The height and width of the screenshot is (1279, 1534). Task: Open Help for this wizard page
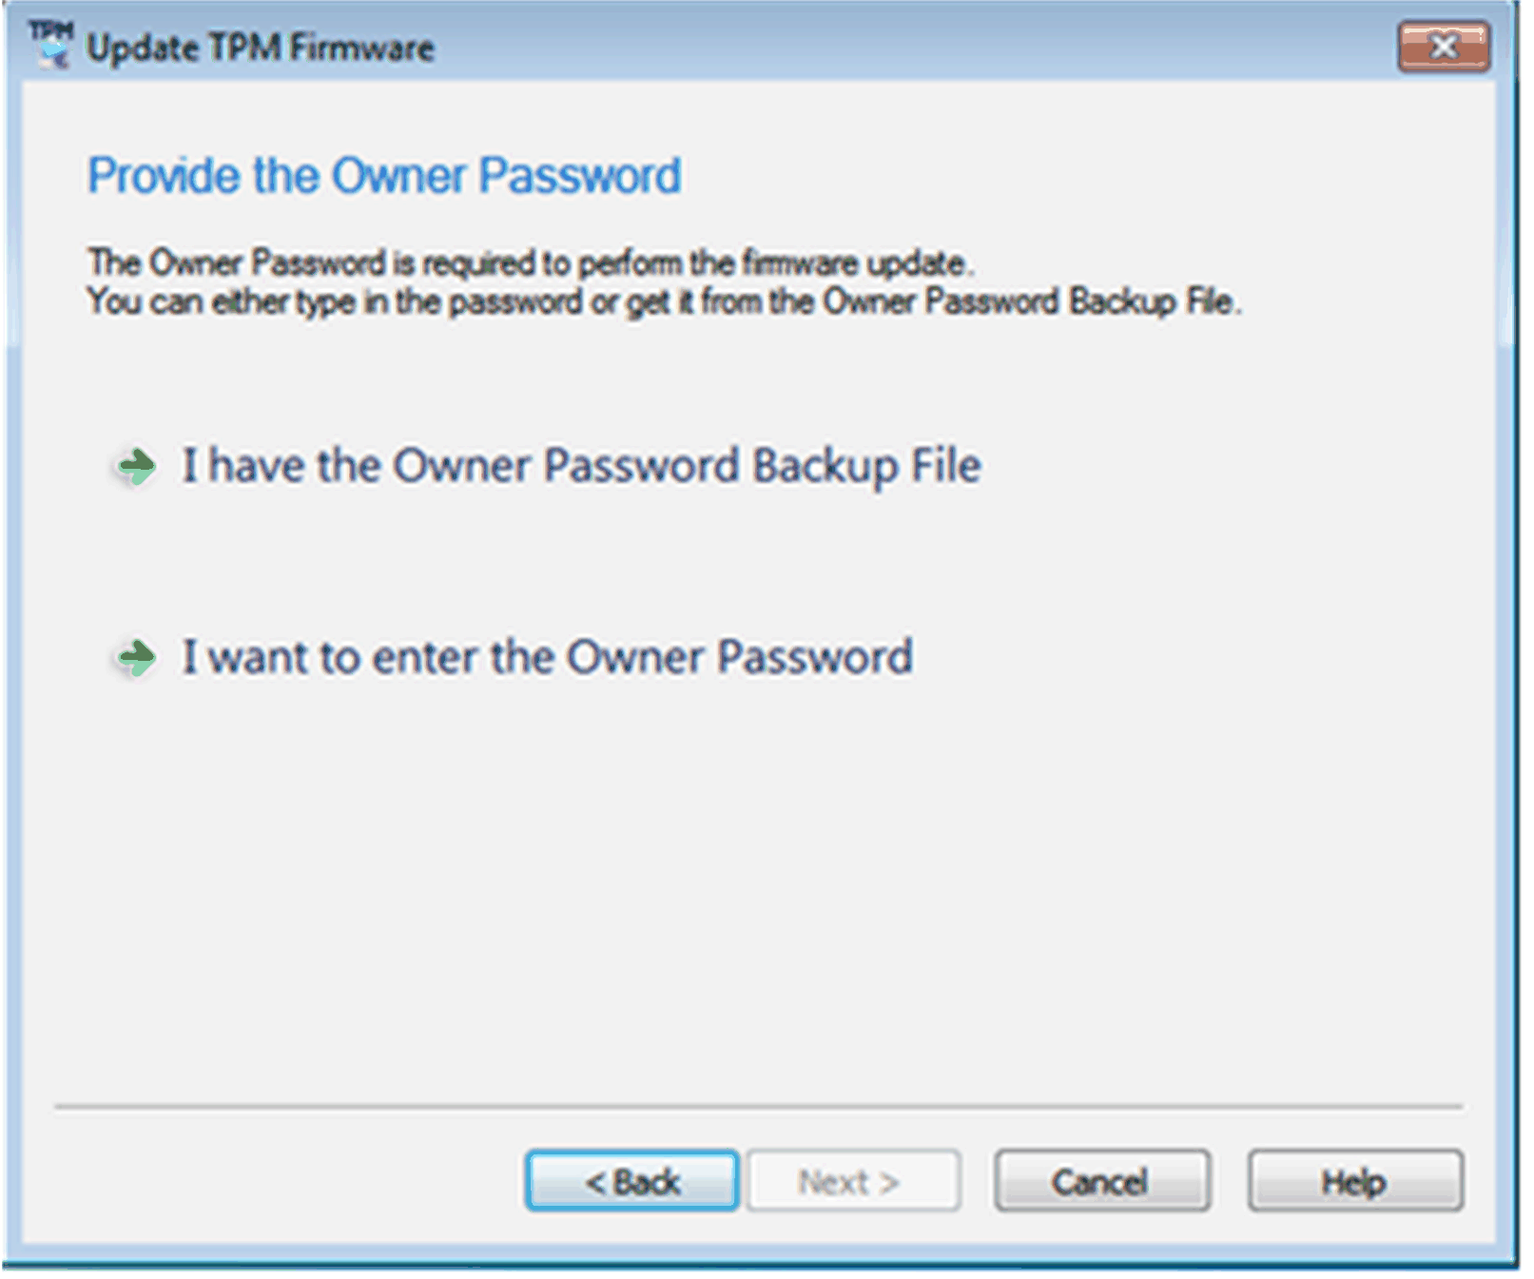coord(1354,1181)
